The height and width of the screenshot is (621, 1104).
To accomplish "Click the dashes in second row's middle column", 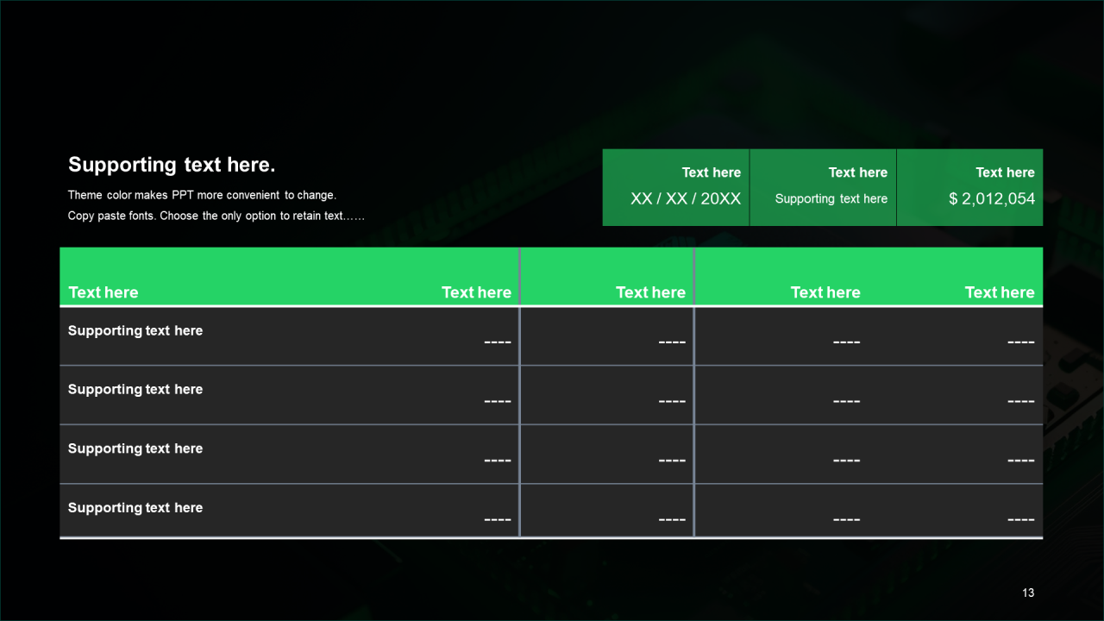I will click(x=672, y=401).
